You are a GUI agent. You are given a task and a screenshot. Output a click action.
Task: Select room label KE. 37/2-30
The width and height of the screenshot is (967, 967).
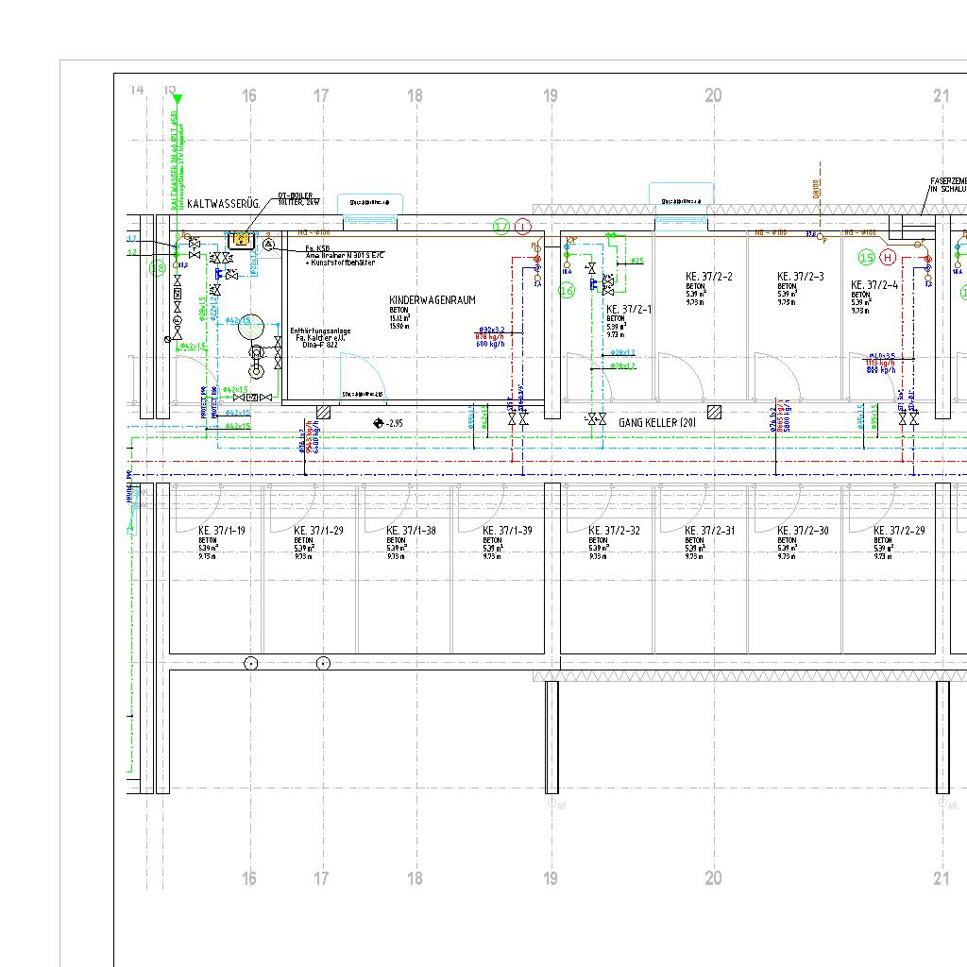(803, 531)
